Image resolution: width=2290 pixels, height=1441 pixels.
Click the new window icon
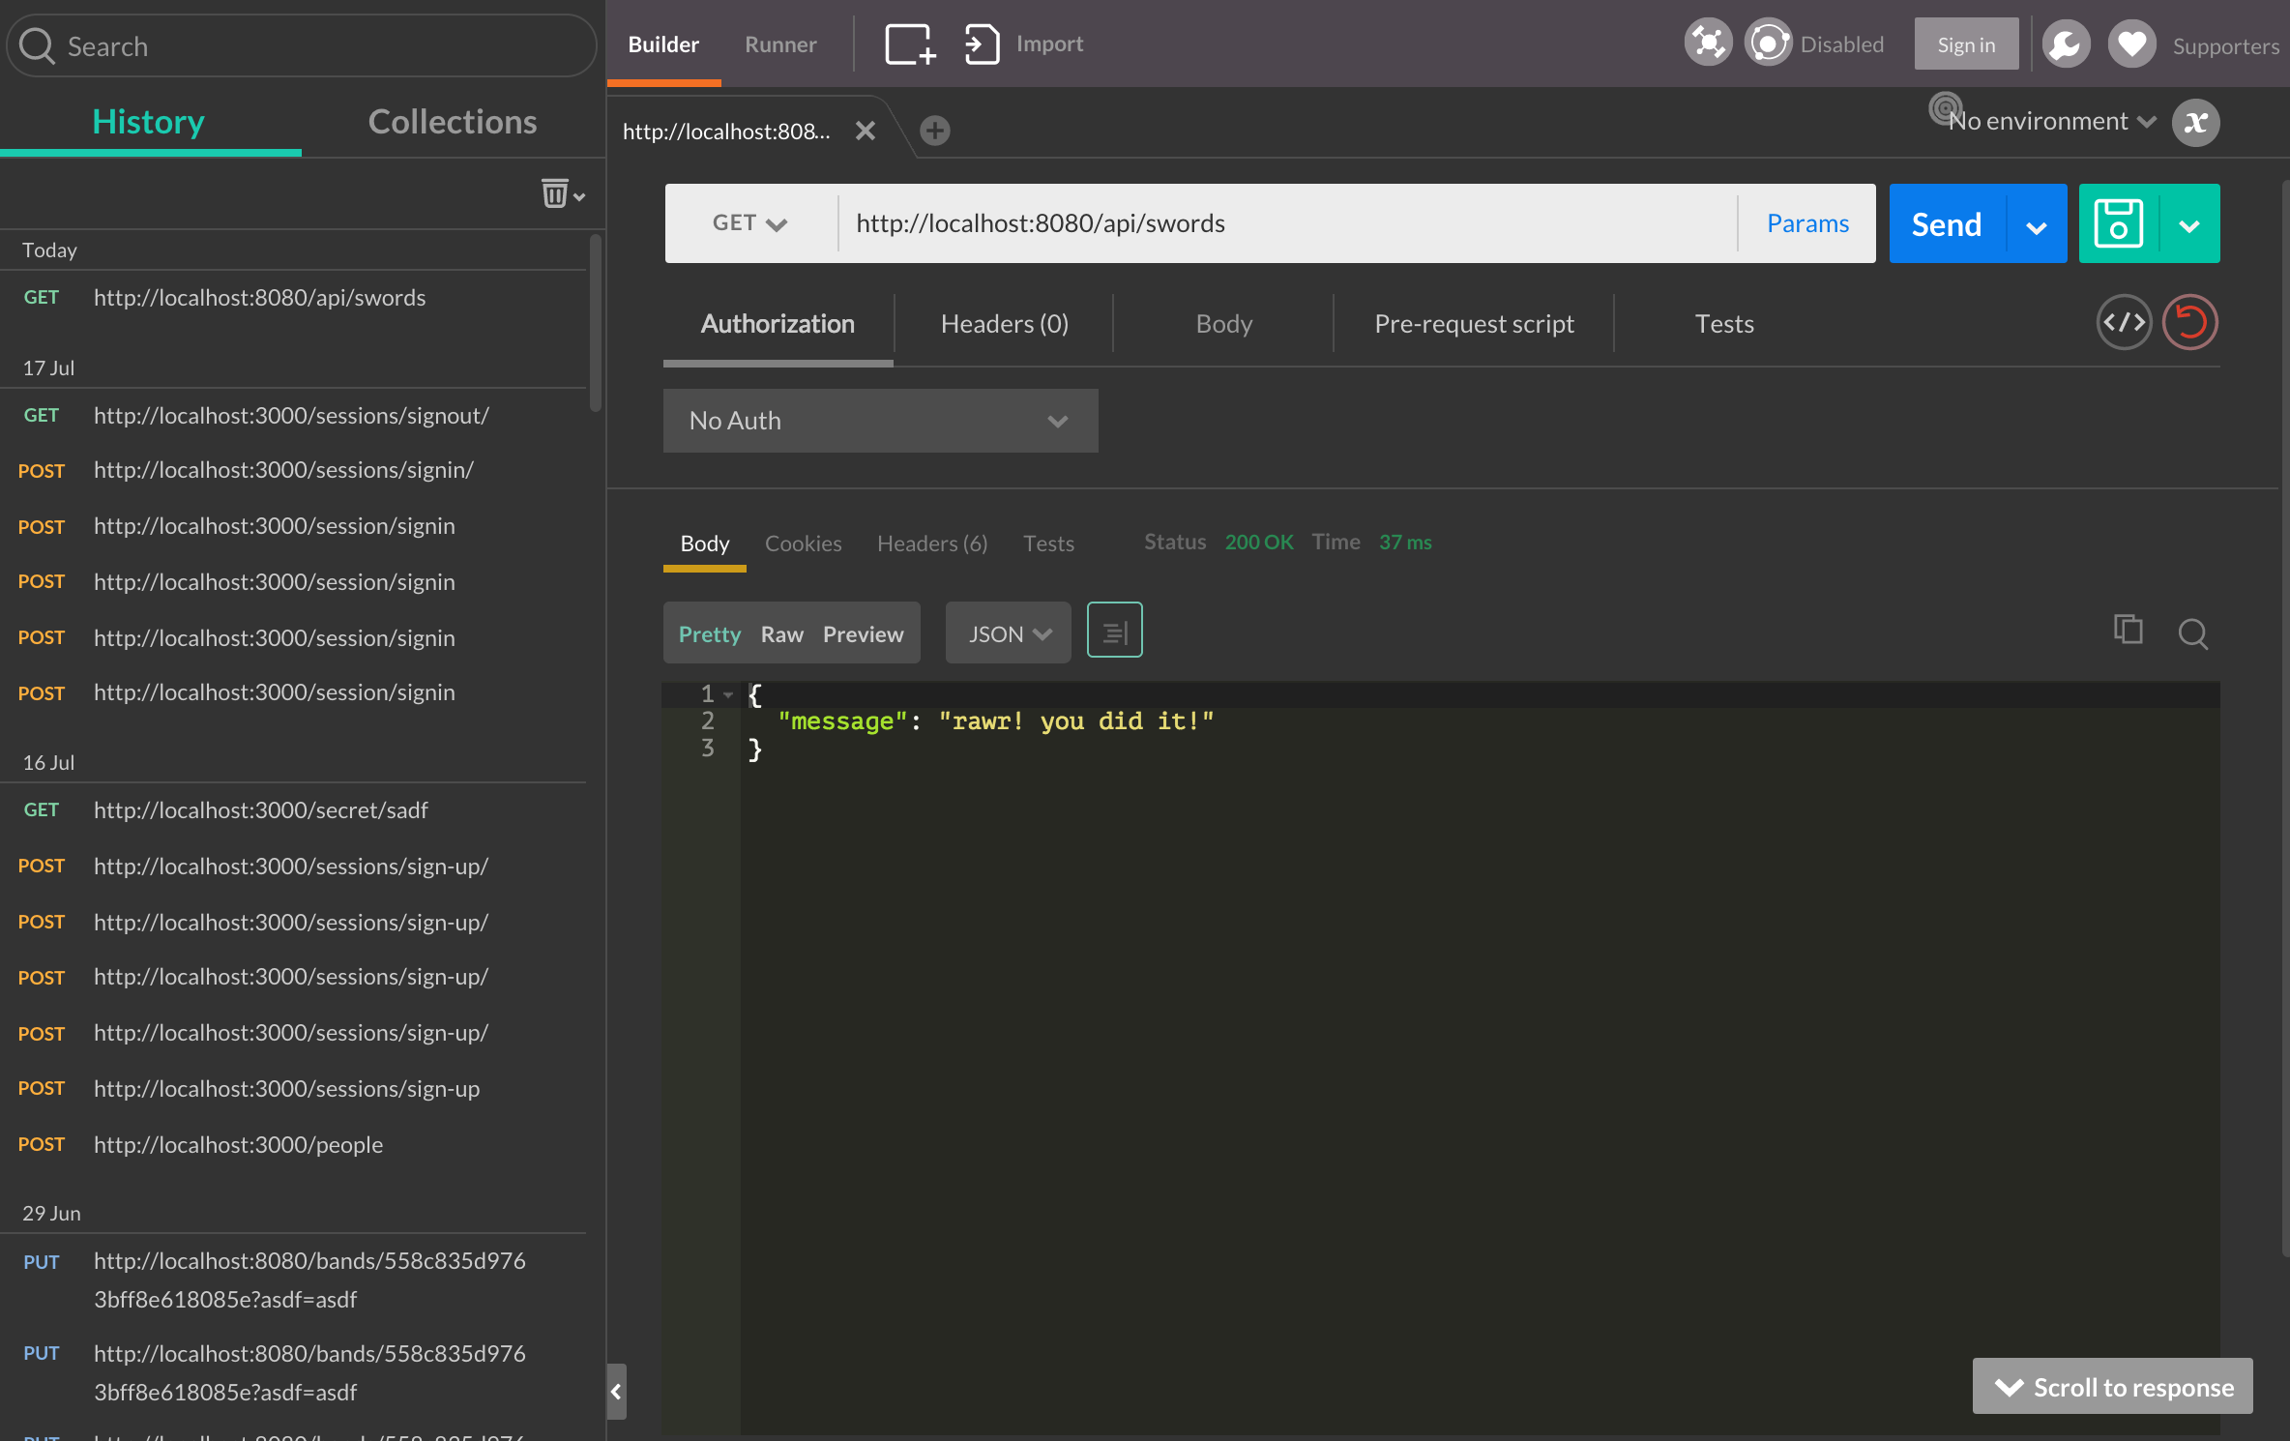coord(909,44)
